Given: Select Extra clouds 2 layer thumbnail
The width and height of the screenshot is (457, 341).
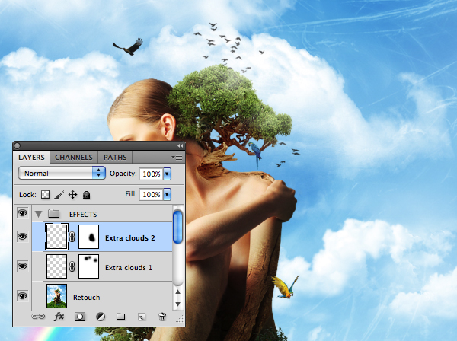Looking at the screenshot, I should click(56, 237).
